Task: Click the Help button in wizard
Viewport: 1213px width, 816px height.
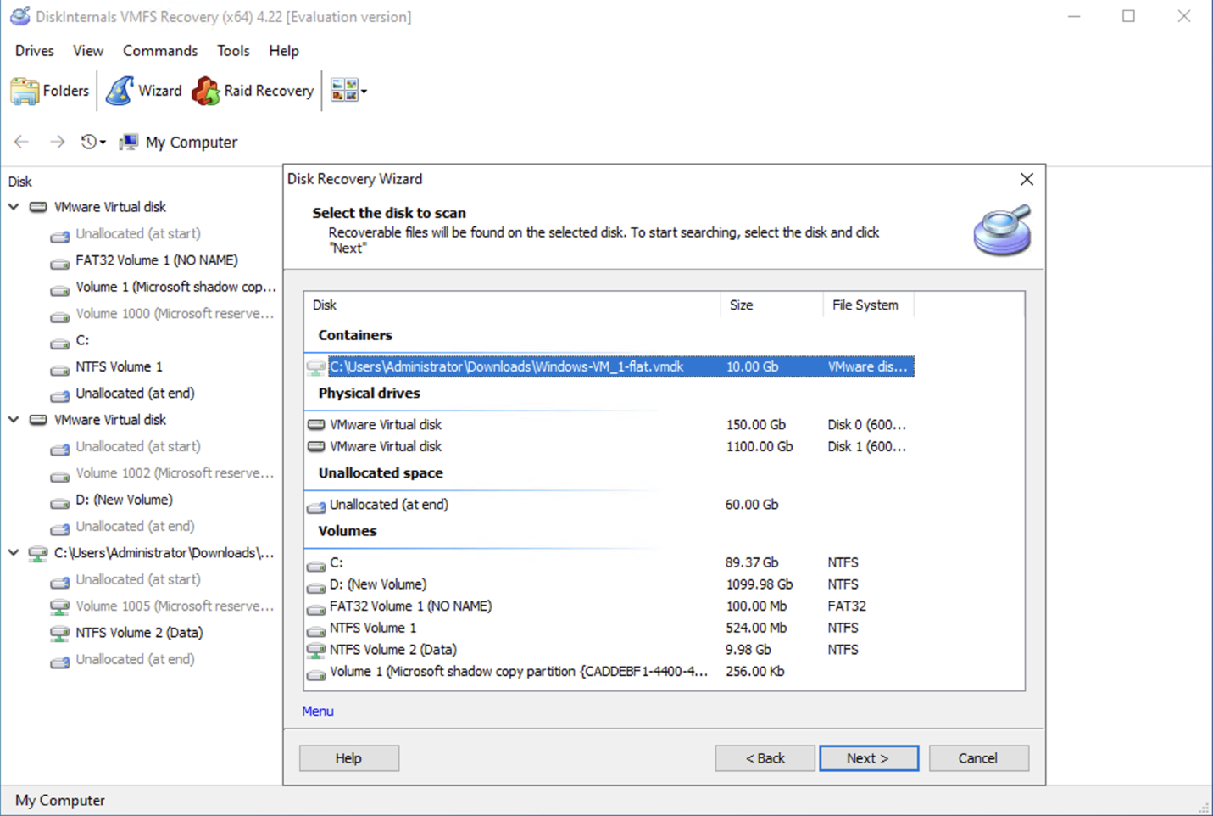Action: click(348, 758)
